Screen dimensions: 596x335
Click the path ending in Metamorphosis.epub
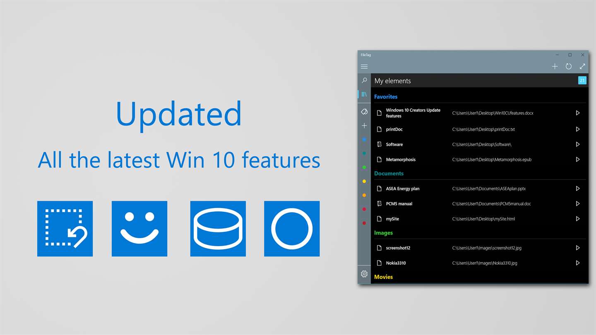pos(492,160)
